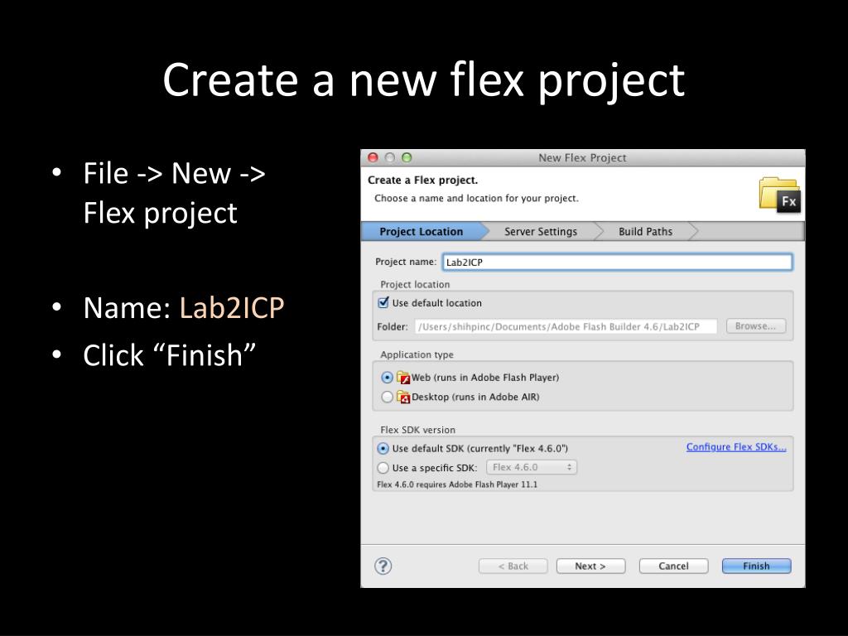Select Desktop (runs in Adobe AIR)

coord(387,397)
